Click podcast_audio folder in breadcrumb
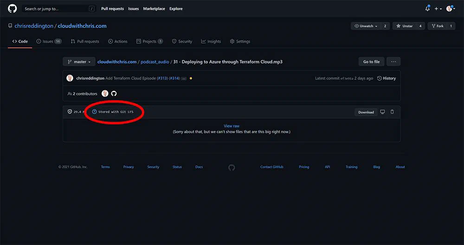This screenshot has width=464, height=245. point(155,62)
